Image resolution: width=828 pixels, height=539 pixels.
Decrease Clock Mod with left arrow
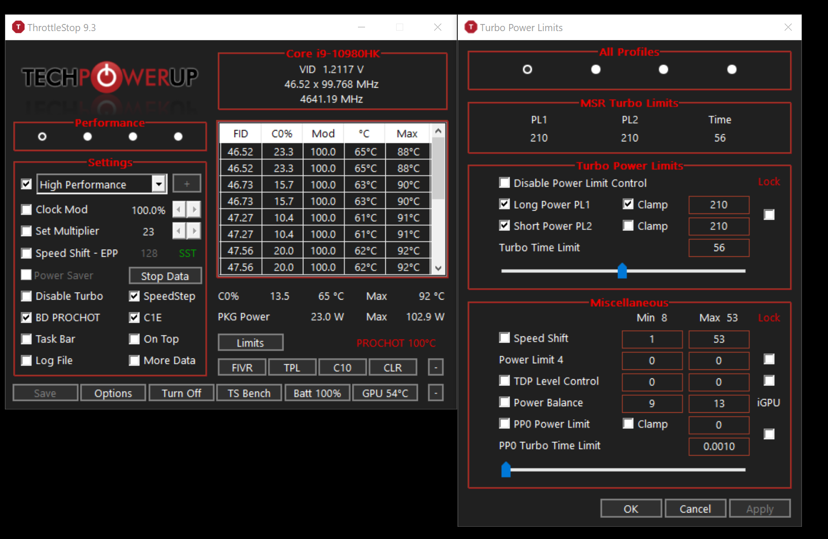(x=179, y=209)
